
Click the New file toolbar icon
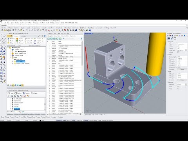(x=2, y=30)
